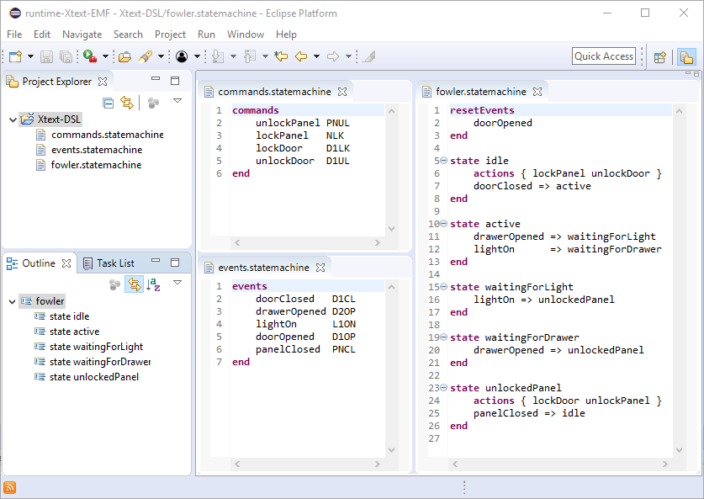704x499 pixels.
Task: Toggle Link with Editor in Outline view
Action: pyautogui.click(x=134, y=284)
